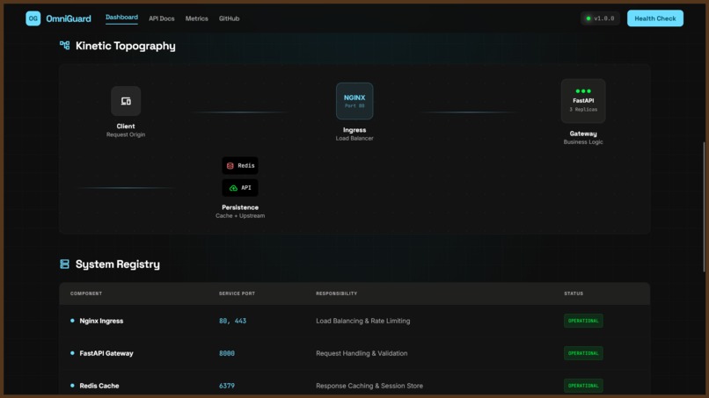This screenshot has height=398, width=709.
Task: Click the v1.0.0 version badge
Action: click(x=600, y=18)
